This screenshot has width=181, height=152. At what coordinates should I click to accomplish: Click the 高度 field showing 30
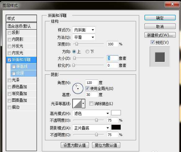click(x=92, y=95)
